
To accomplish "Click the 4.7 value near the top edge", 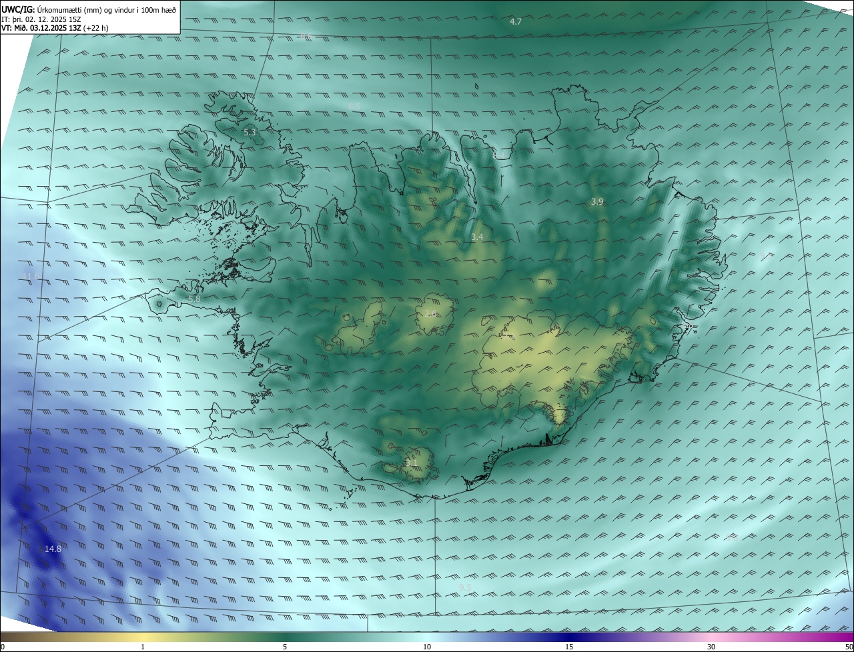I will coord(515,22).
